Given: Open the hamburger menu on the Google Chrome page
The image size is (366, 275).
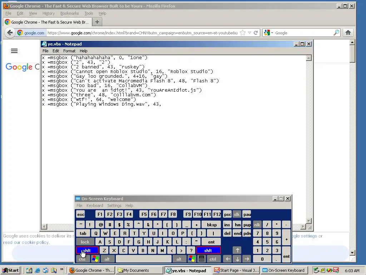Looking at the screenshot, I should 14,51.
